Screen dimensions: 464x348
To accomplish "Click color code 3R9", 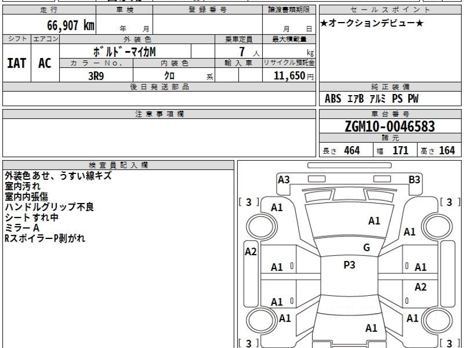I will coord(96,76).
